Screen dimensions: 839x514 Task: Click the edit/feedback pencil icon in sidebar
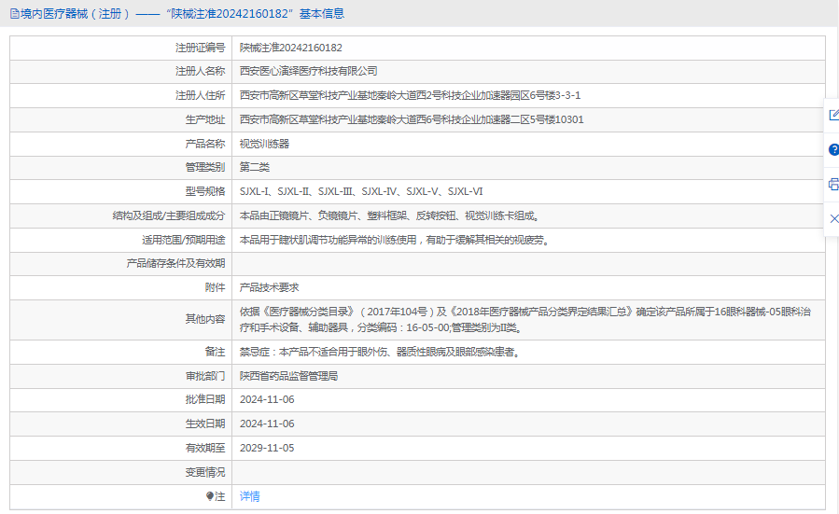pos(833,115)
